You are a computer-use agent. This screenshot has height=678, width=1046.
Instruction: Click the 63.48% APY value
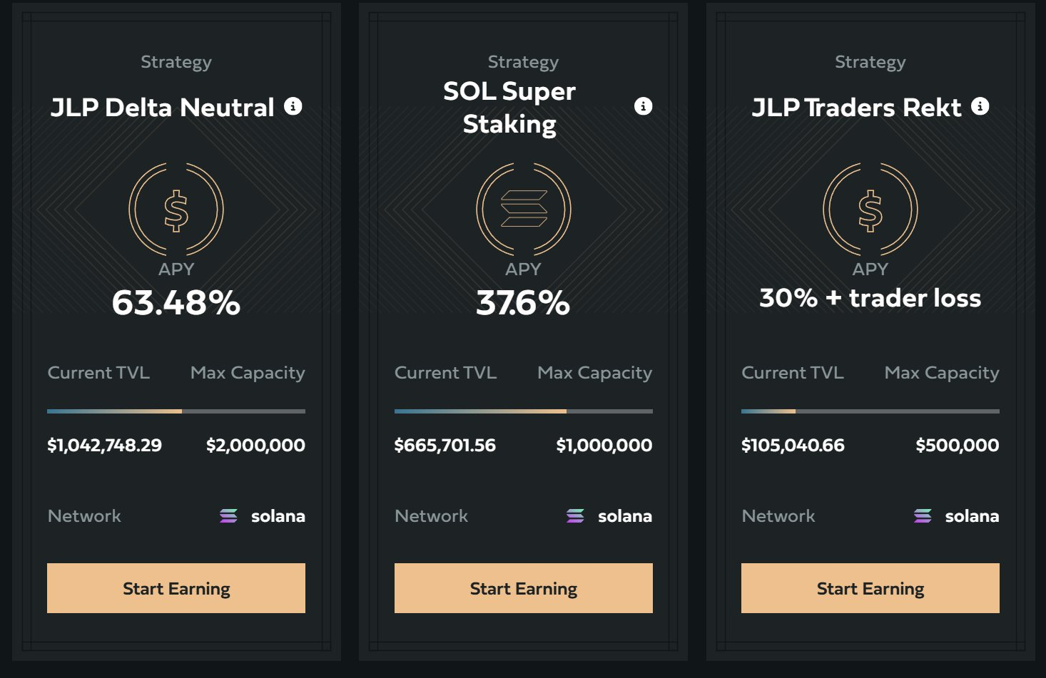click(176, 302)
